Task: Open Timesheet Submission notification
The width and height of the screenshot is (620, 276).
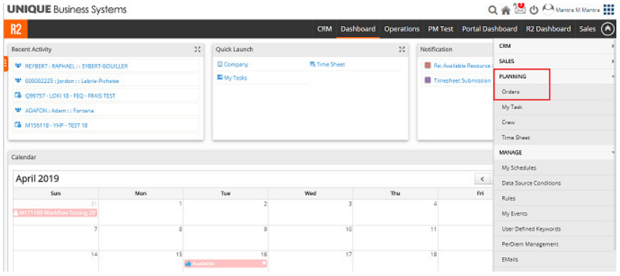Action: click(462, 80)
